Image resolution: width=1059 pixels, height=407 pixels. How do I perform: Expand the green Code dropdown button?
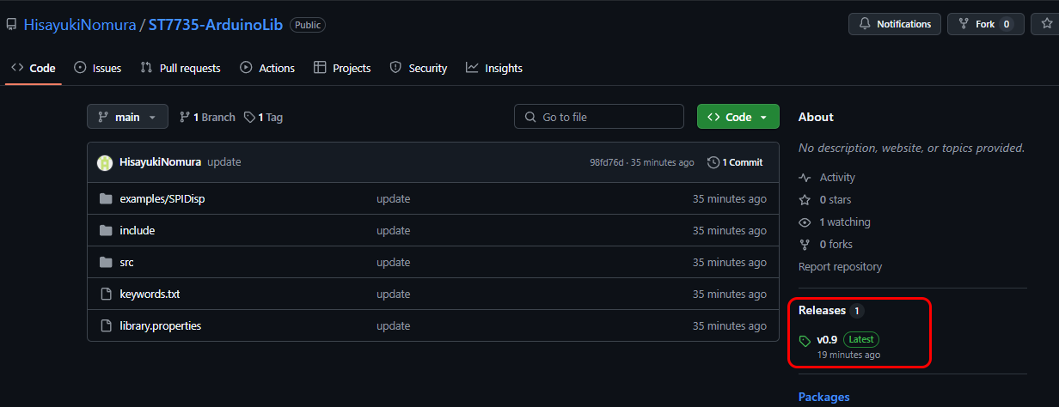tap(738, 117)
